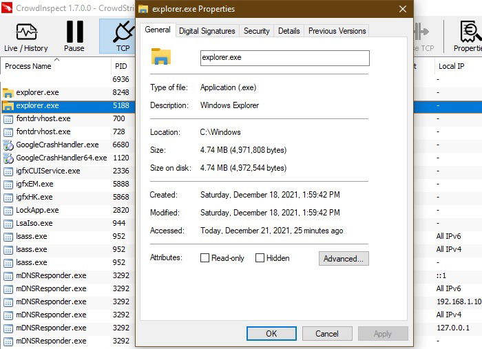Click PID 5888 cell
This screenshot has width=482, height=349.
[120, 184]
